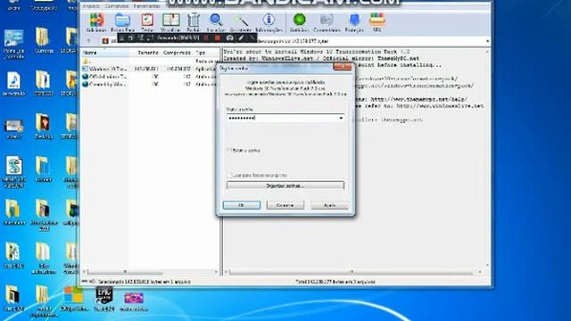Click the Testar toolbar icon

(147, 22)
